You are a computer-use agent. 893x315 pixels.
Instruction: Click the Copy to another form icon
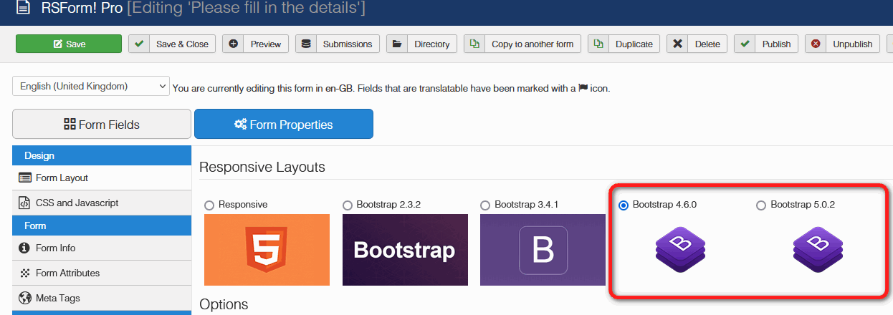(x=474, y=44)
